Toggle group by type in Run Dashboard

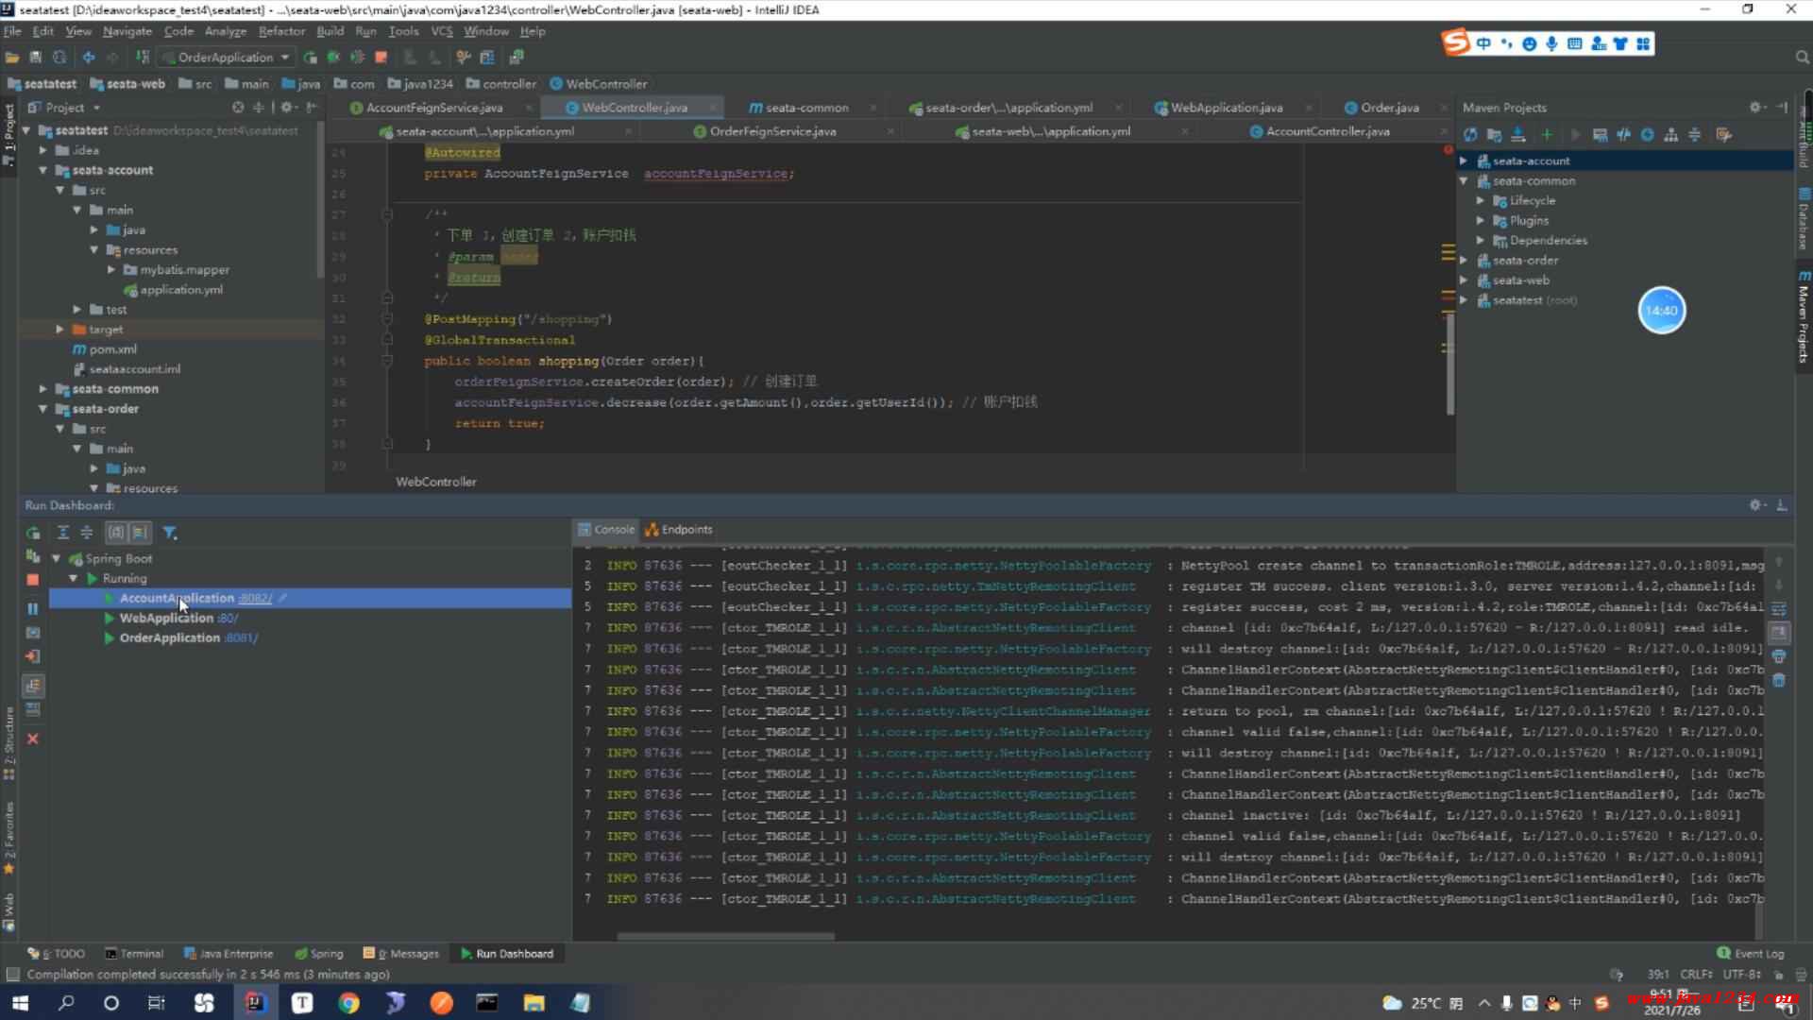[x=116, y=533]
